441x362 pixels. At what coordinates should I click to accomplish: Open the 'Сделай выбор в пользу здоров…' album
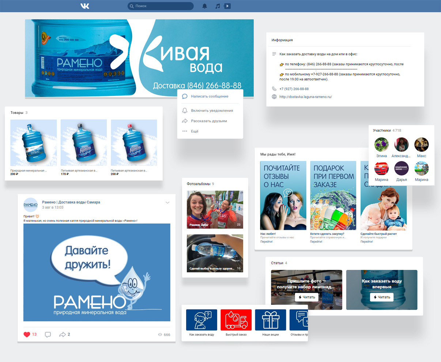coord(215,253)
